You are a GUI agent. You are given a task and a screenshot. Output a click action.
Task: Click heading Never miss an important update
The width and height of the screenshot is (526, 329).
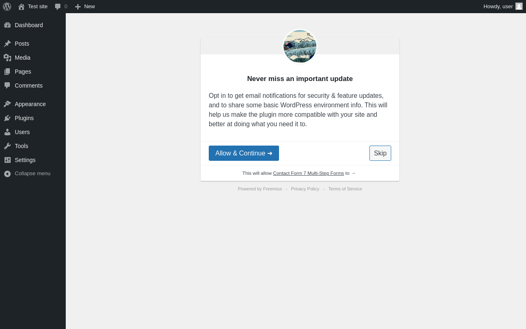click(300, 79)
